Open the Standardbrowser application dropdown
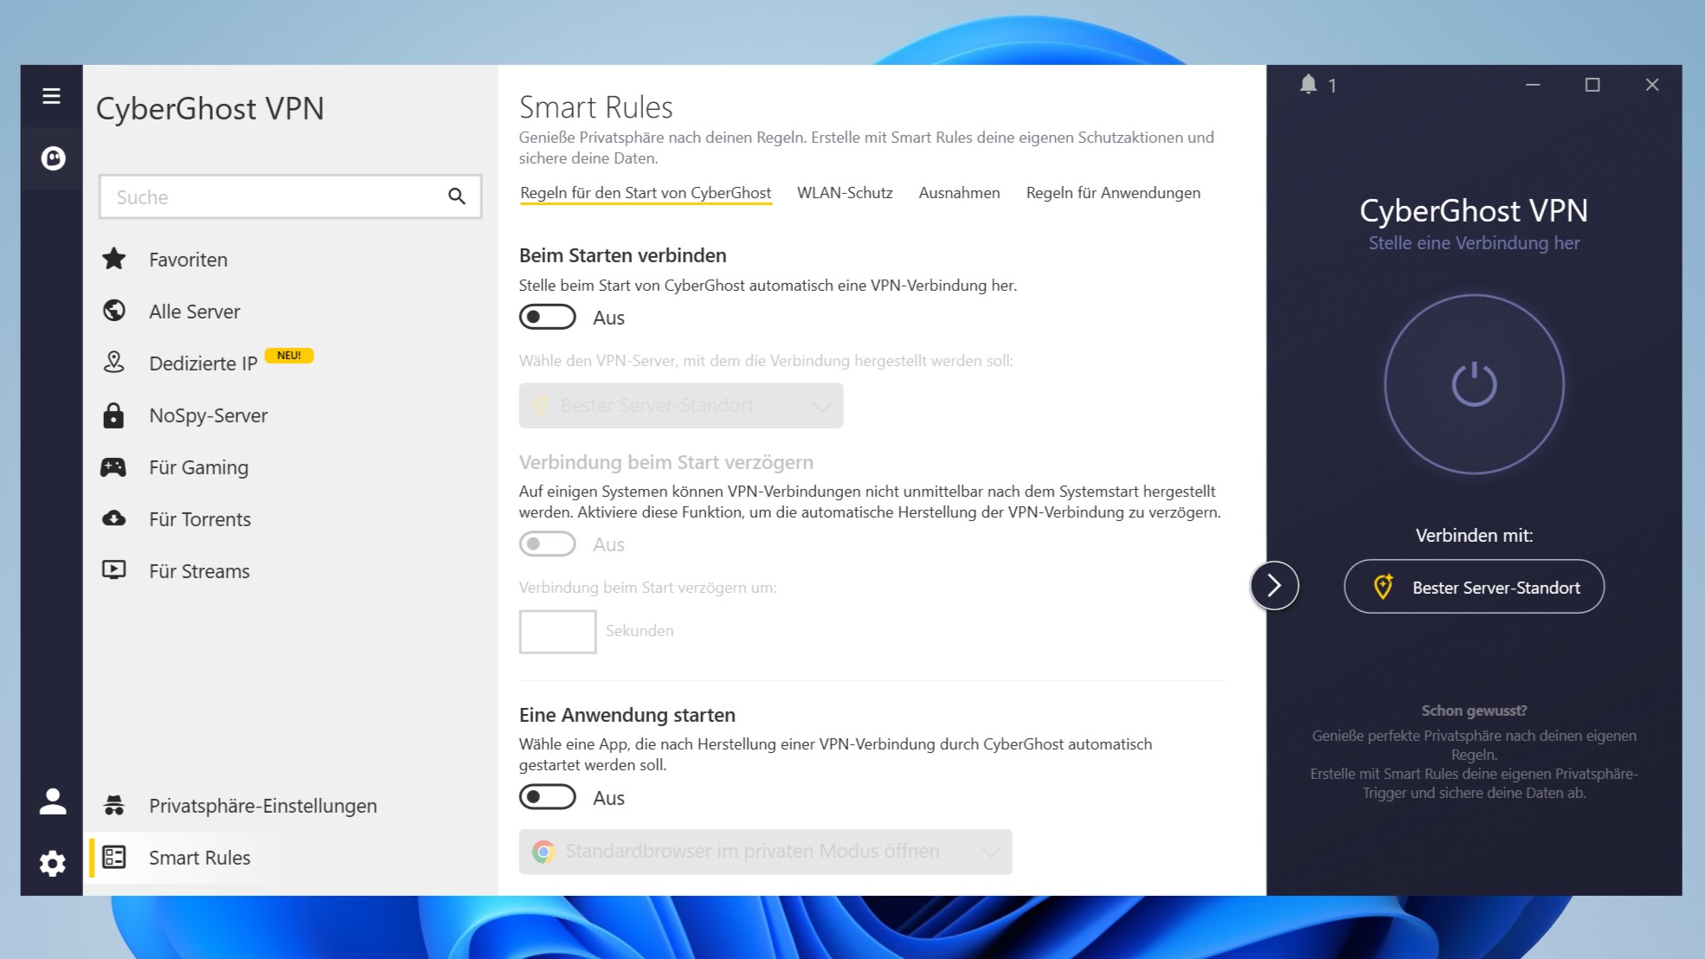 765,852
